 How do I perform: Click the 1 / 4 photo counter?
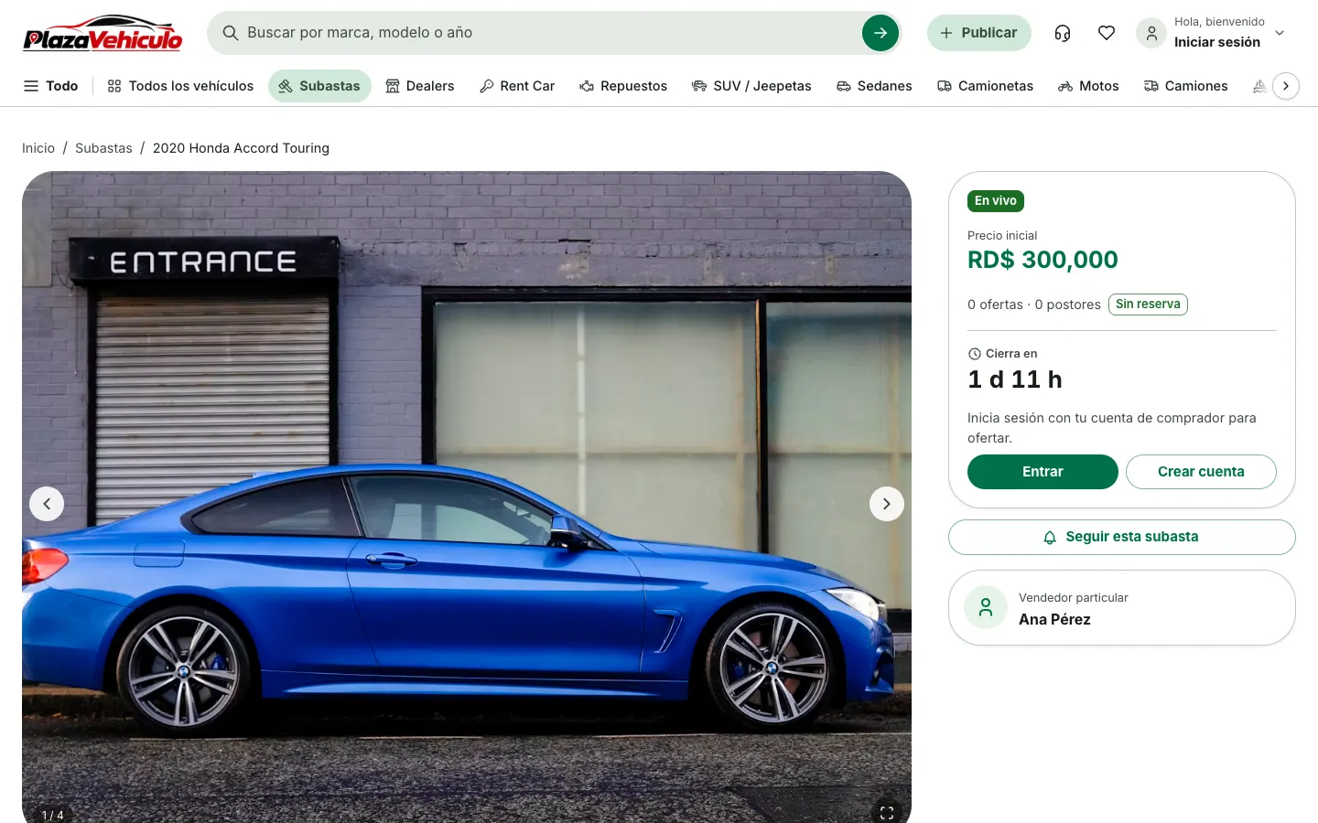tap(53, 815)
